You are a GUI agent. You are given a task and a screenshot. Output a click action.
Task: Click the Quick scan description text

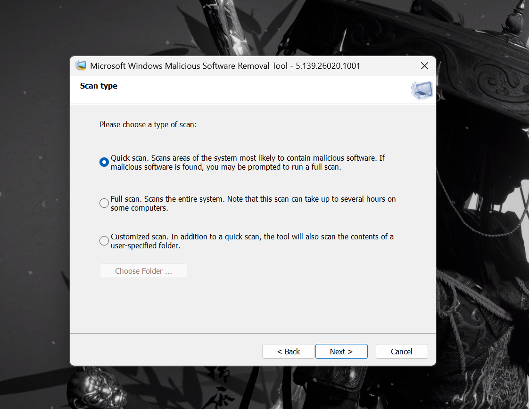248,163
